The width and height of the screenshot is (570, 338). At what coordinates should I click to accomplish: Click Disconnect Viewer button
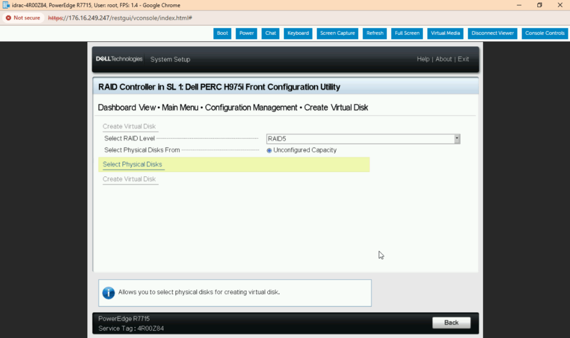point(493,33)
